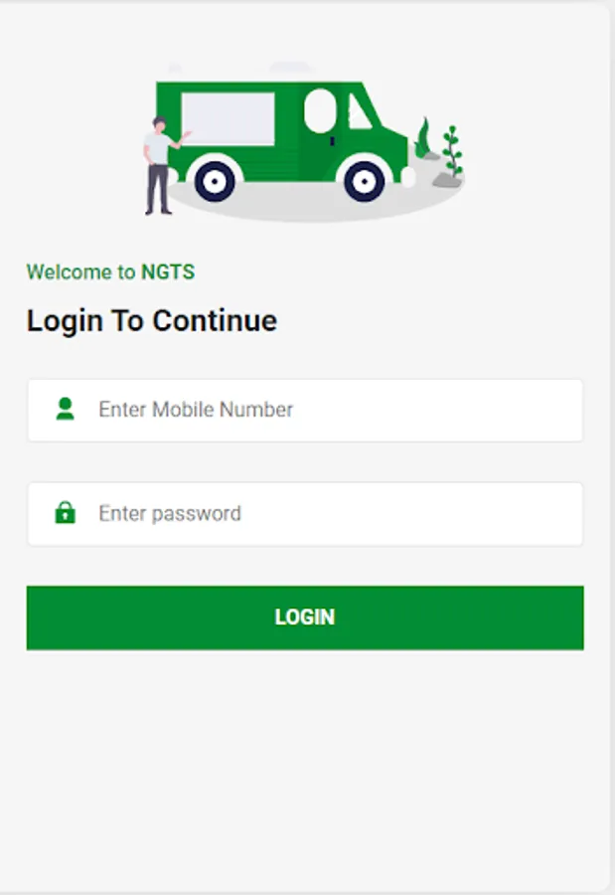
Task: Click the van's white headlight
Action: pyautogui.click(x=408, y=176)
